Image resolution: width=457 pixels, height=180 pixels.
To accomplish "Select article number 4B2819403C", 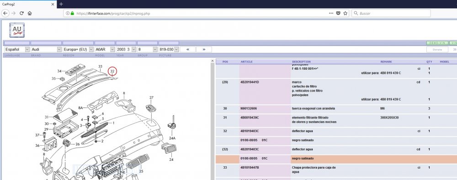I will [250, 149].
